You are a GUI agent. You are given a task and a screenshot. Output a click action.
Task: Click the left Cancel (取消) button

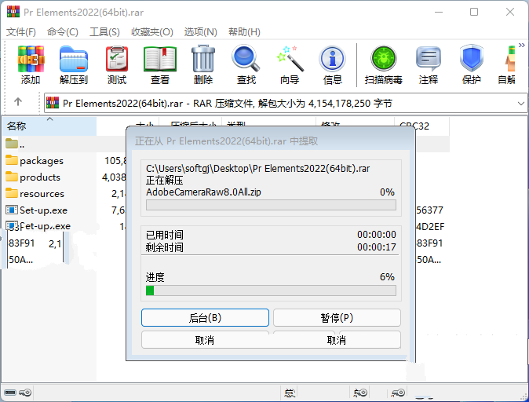click(205, 340)
